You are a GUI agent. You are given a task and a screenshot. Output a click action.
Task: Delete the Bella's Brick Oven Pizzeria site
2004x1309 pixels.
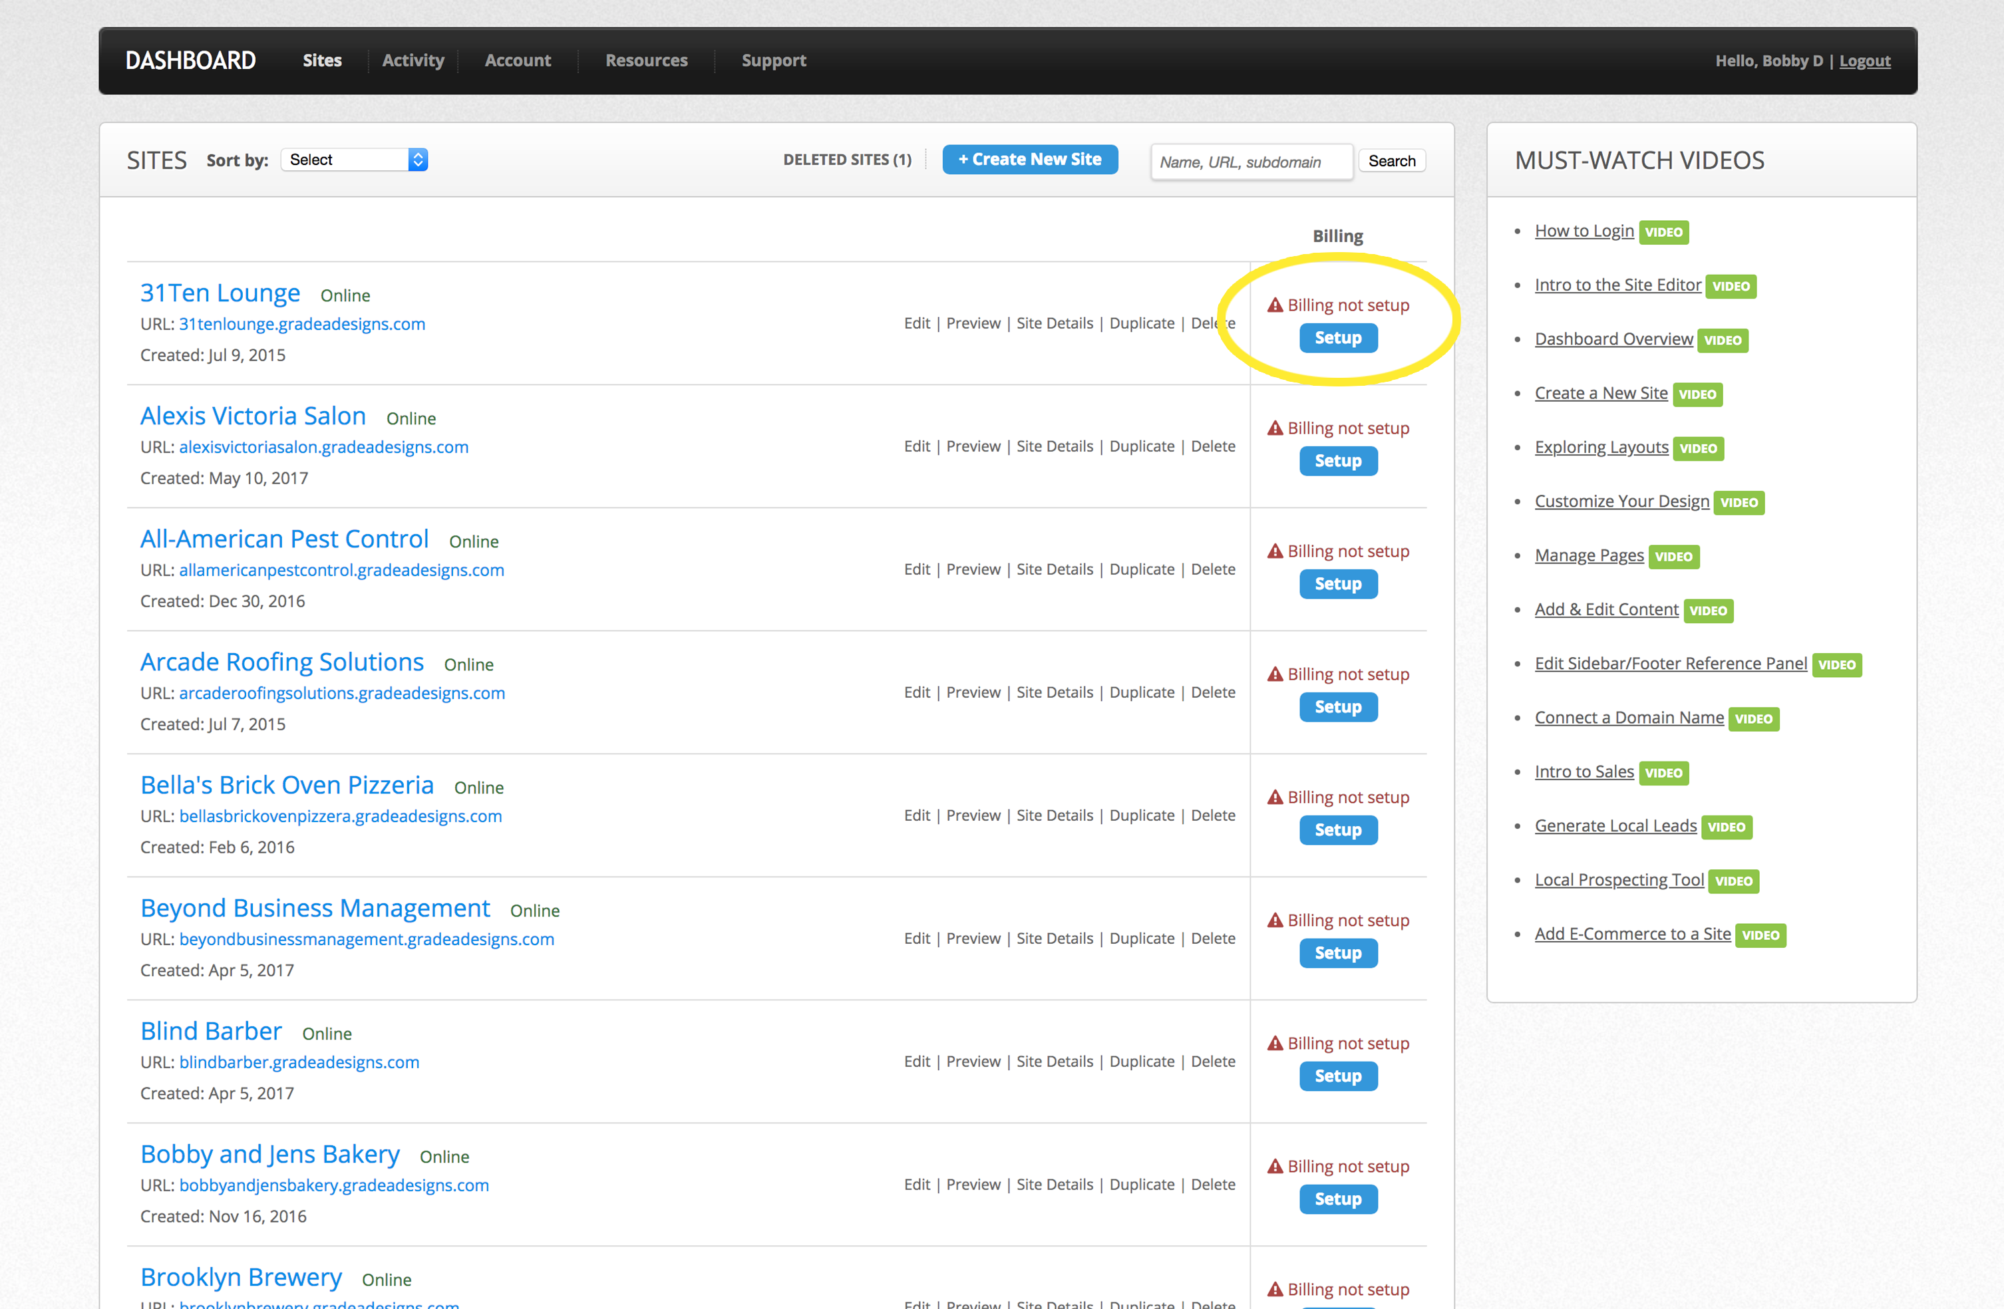(x=1214, y=815)
